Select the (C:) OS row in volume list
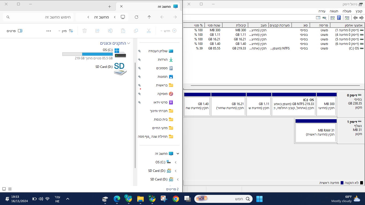The image size is (365, 205). (x=273, y=48)
